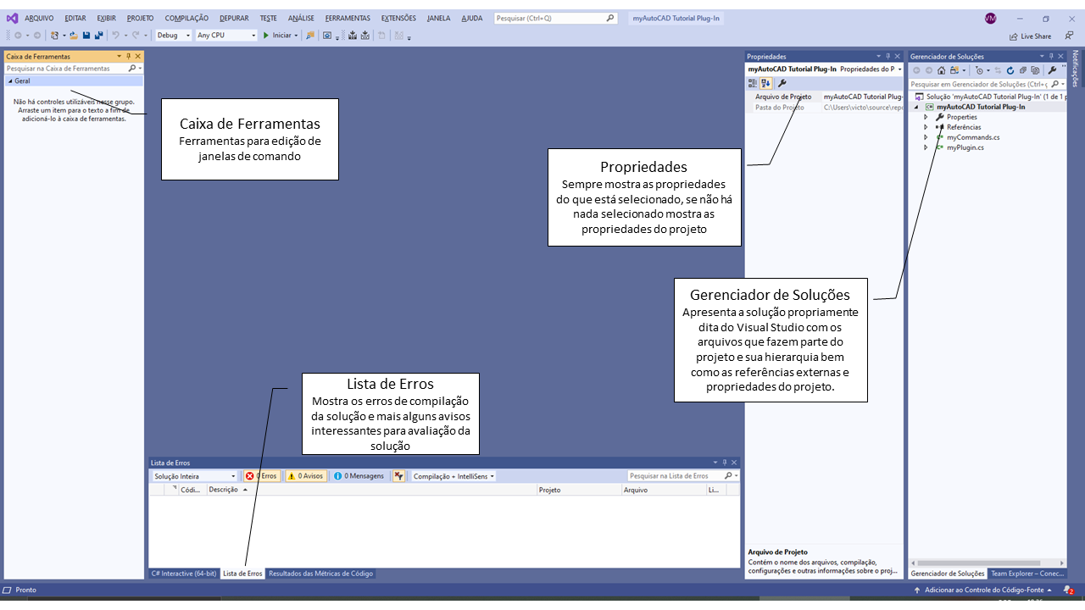Filter errors by clicking 0 Erros toggle
Screen dimensions: 1085x610
(261, 475)
